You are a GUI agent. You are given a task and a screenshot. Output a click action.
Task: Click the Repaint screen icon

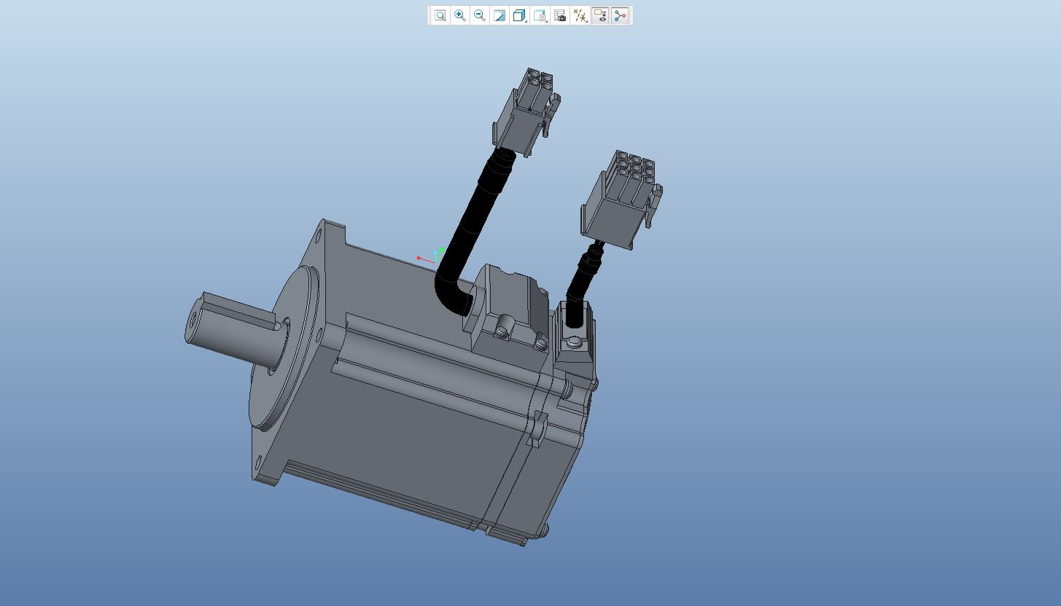[x=500, y=15]
